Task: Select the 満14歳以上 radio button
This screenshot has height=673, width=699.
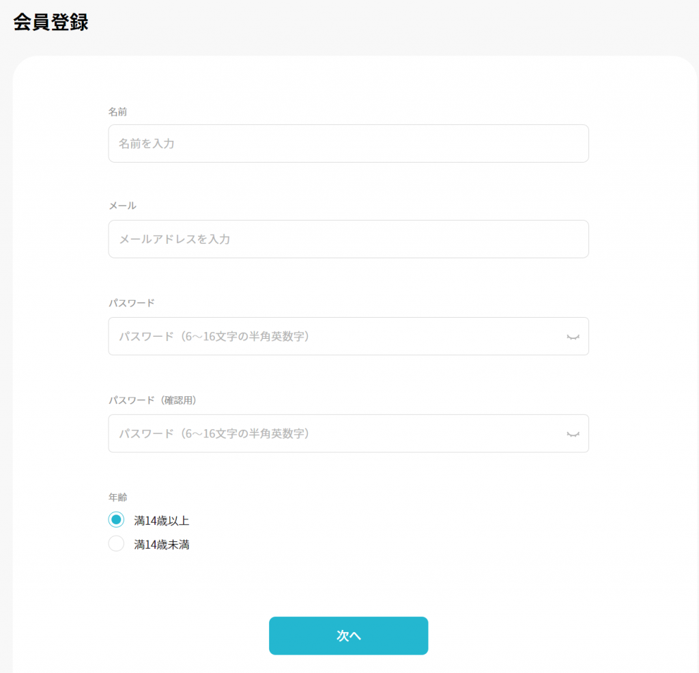Action: 116,519
